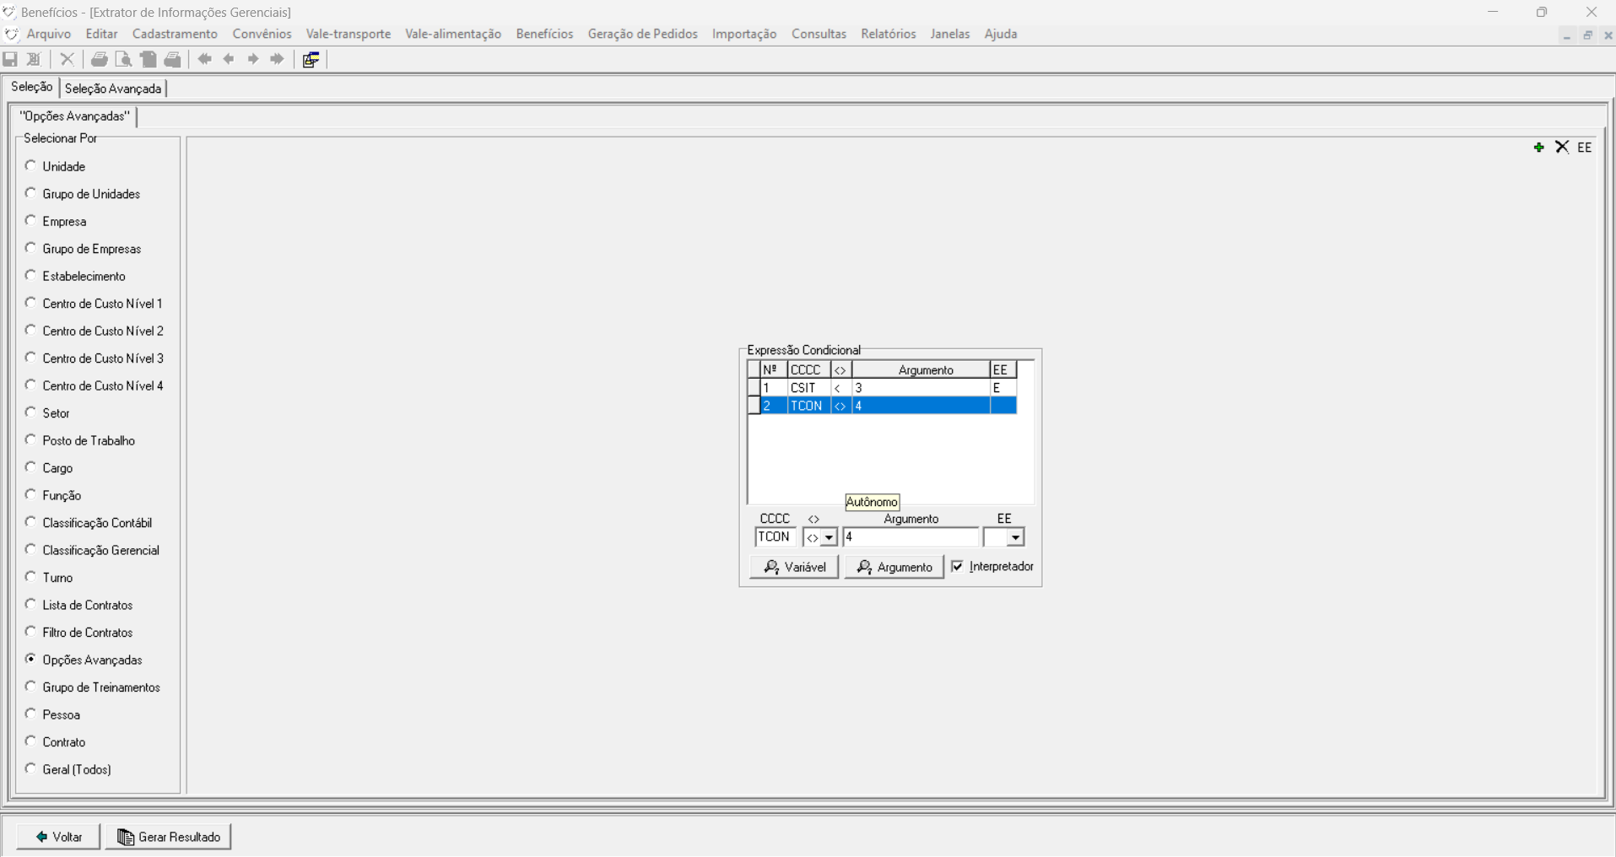Click the Argumento input field containing 4
The height and width of the screenshot is (857, 1616).
[x=911, y=537]
